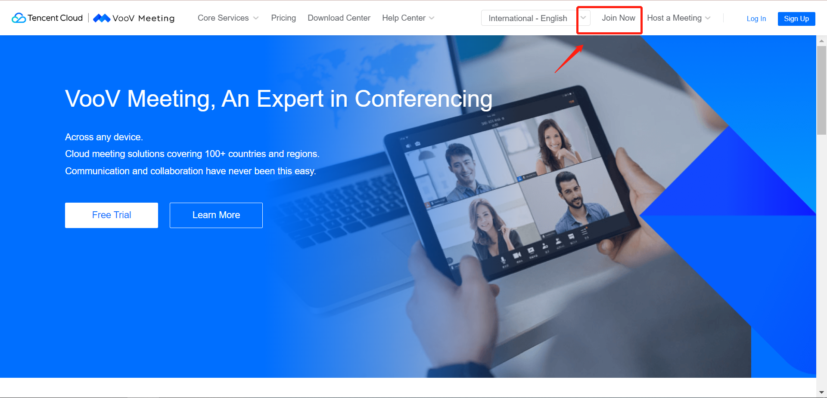Image resolution: width=827 pixels, height=398 pixels.
Task: Click the hero headline "VooV Meeting, An Expert in Conferencing"
Action: (279, 99)
